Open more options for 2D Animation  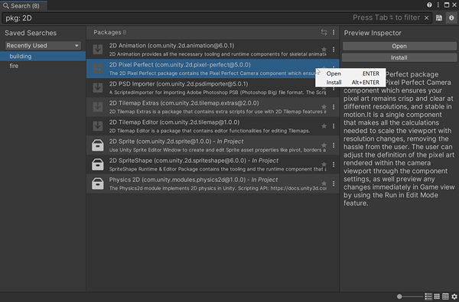coord(334,50)
